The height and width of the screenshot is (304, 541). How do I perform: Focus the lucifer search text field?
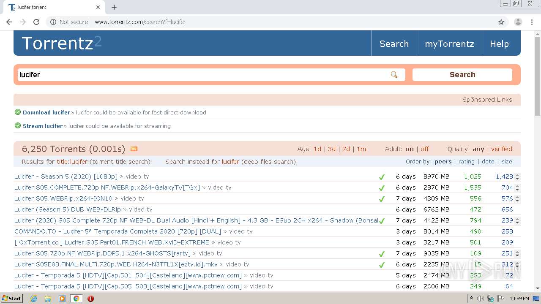point(211,75)
